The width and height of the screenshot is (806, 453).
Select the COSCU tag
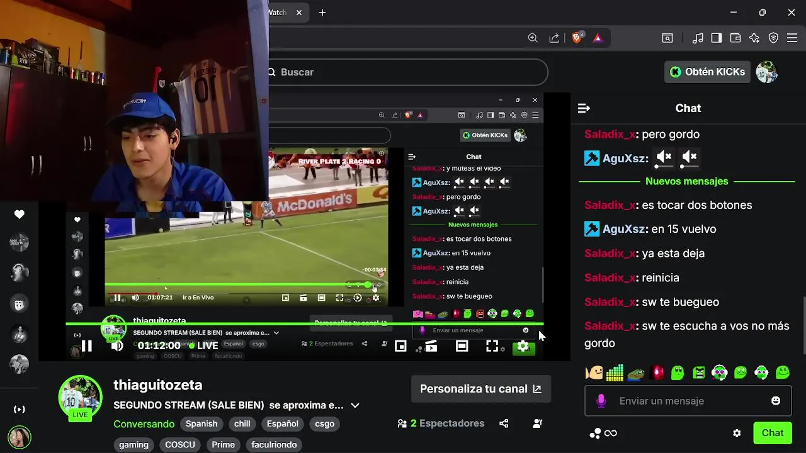[180, 445]
